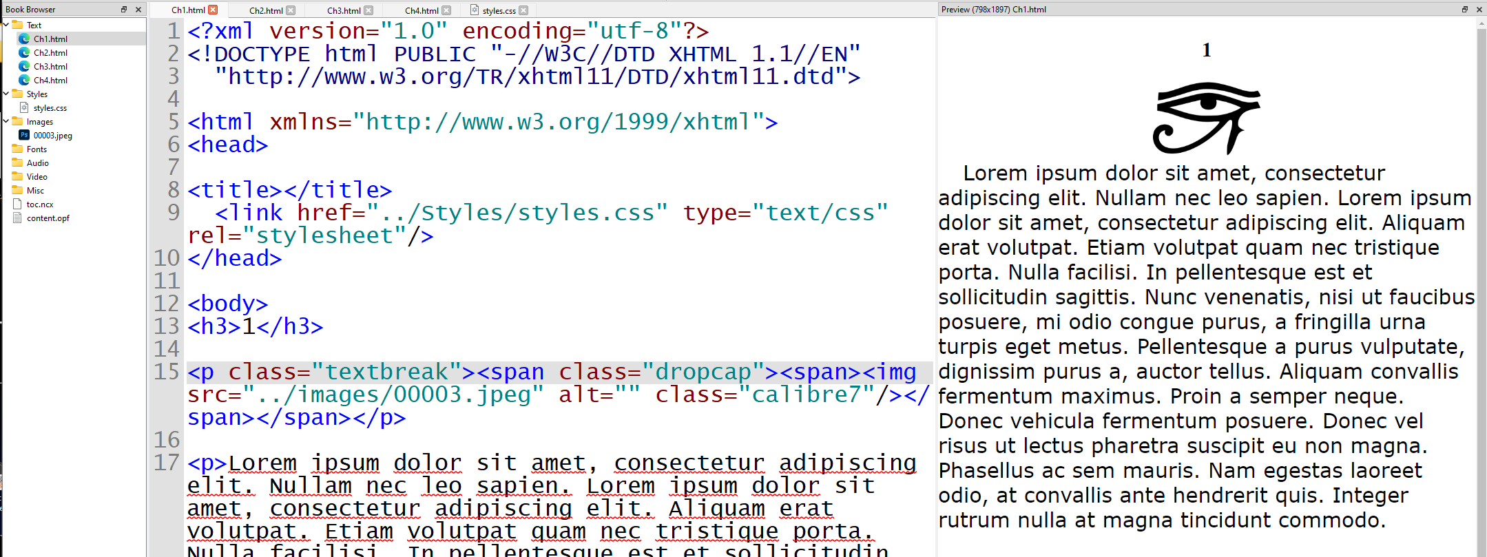The height and width of the screenshot is (557, 1487).
Task: Close the Preview panel
Action: [x=1479, y=9]
